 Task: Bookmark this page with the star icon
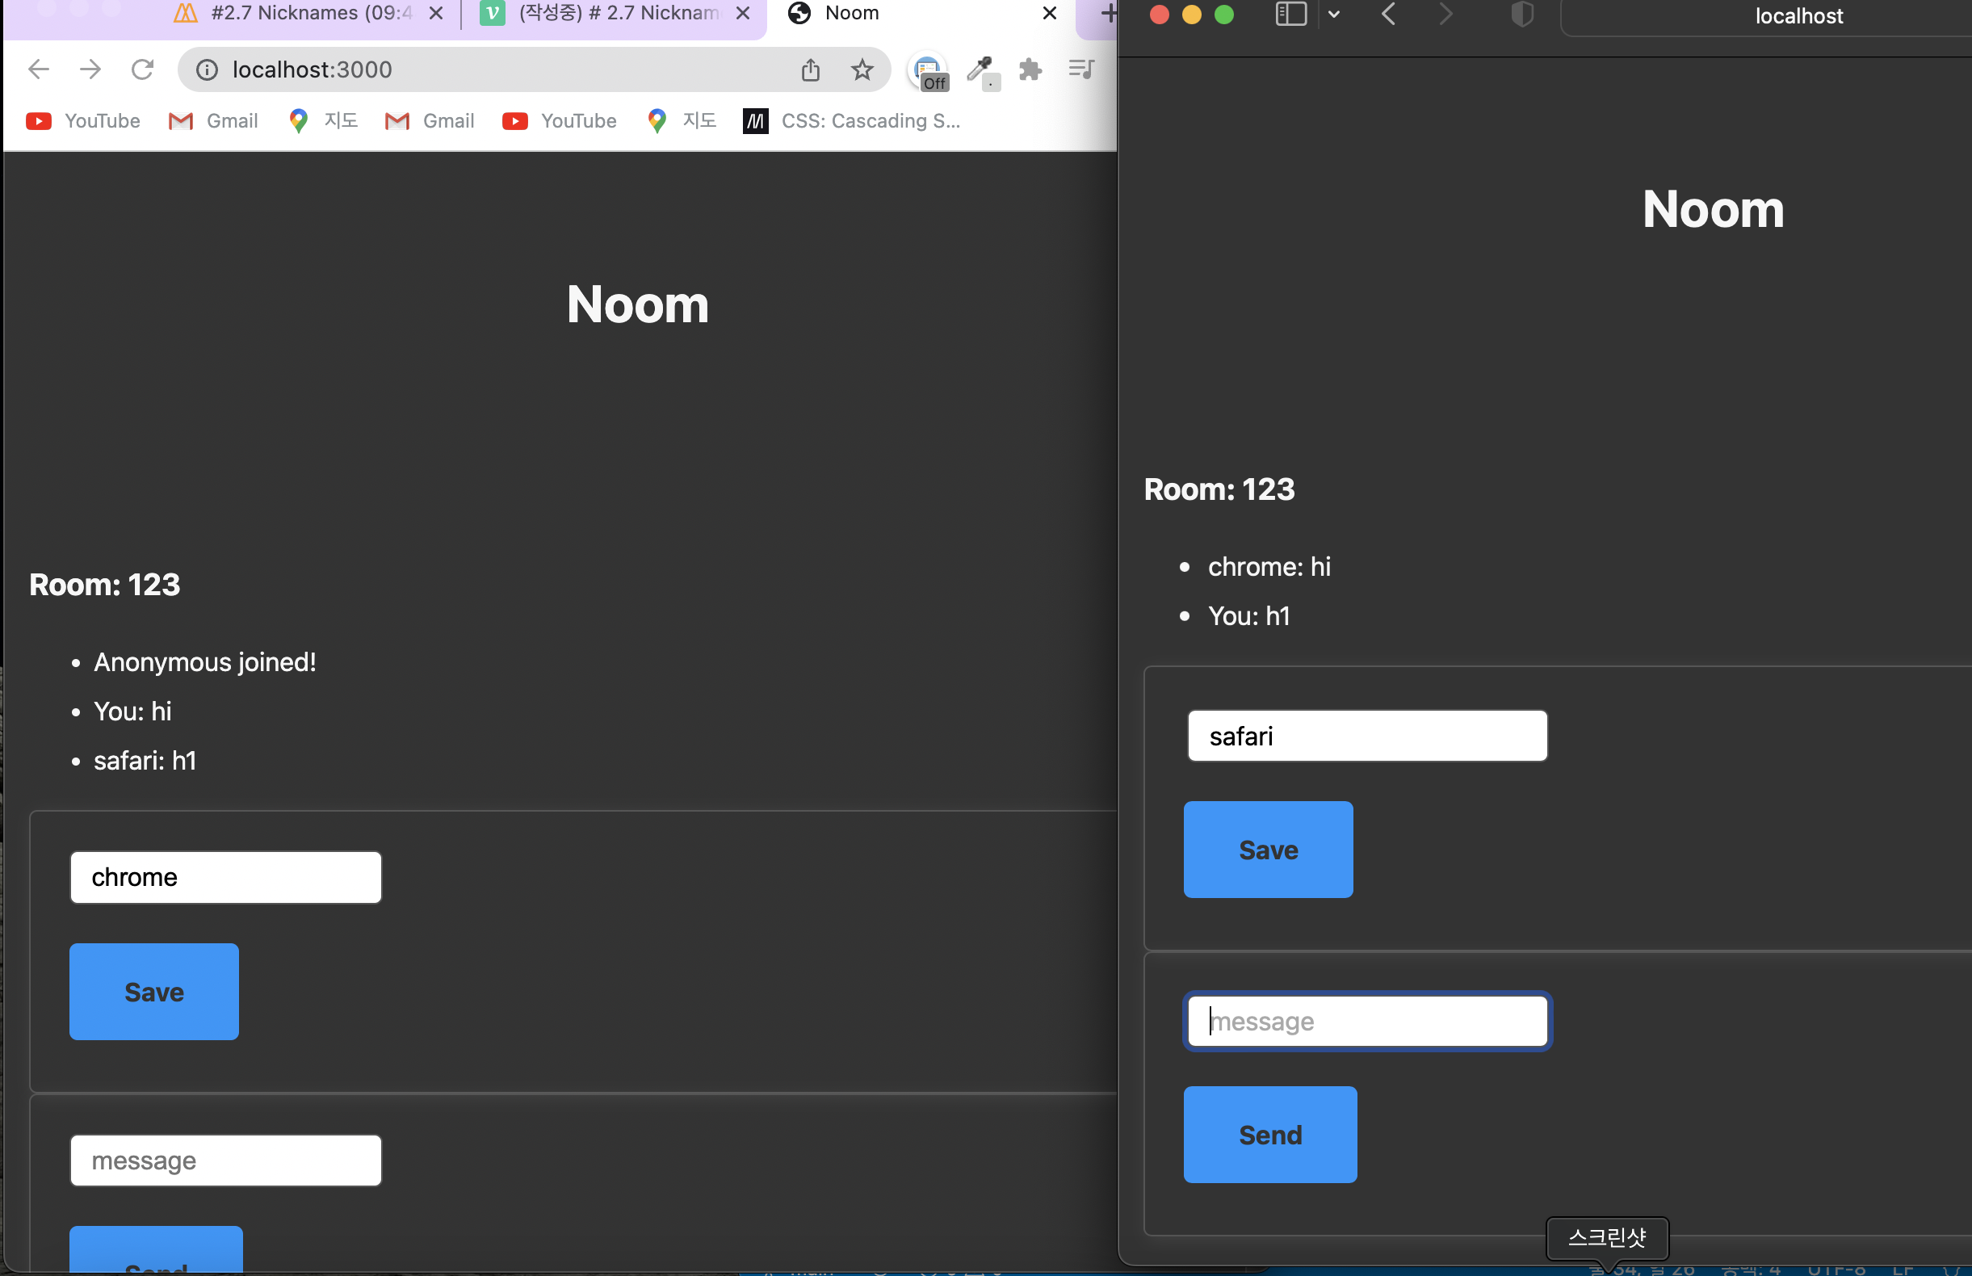(862, 69)
